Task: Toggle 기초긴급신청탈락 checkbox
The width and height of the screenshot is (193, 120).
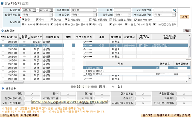Action: pyautogui.click(x=154, y=24)
